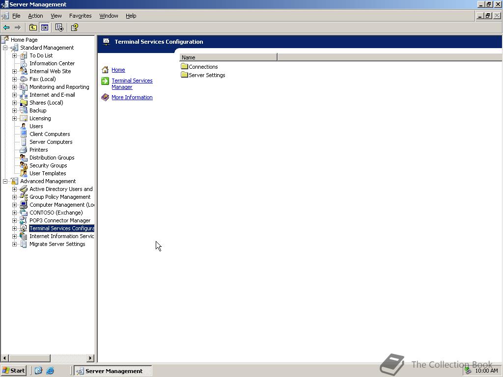Expand the Licensing node
Screen dimensions: 503x377
(14, 119)
